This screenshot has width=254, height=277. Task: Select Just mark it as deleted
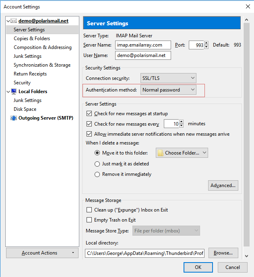pyautogui.click(x=97, y=164)
